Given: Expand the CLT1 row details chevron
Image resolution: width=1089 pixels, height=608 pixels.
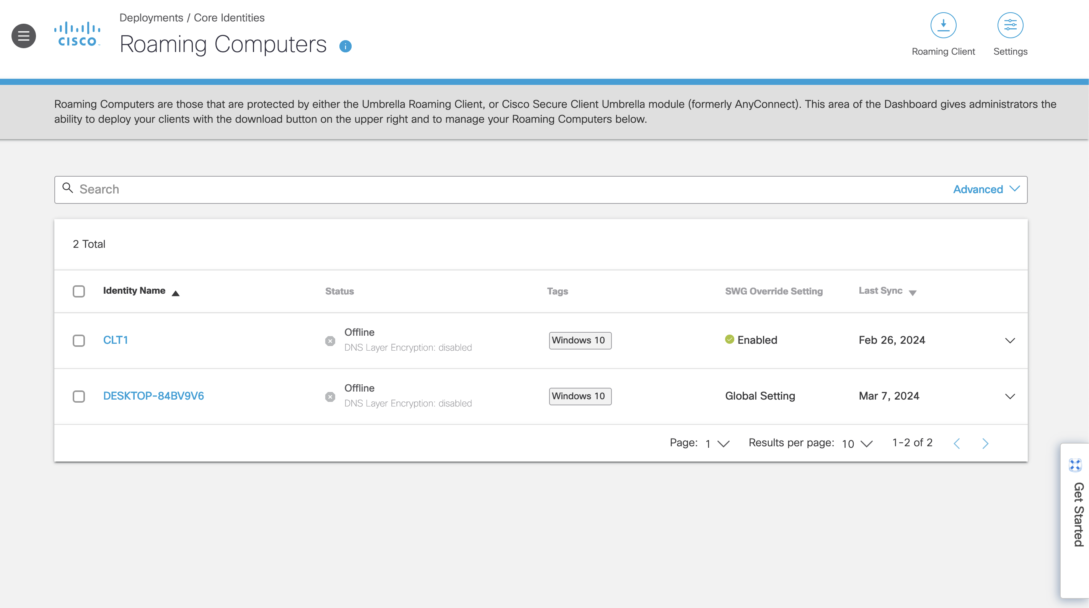Looking at the screenshot, I should pyautogui.click(x=1011, y=341).
